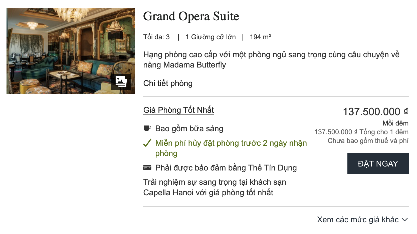Image resolution: width=417 pixels, height=234 pixels.
Task: Open the Chi tiết phòng link
Action: 168,83
